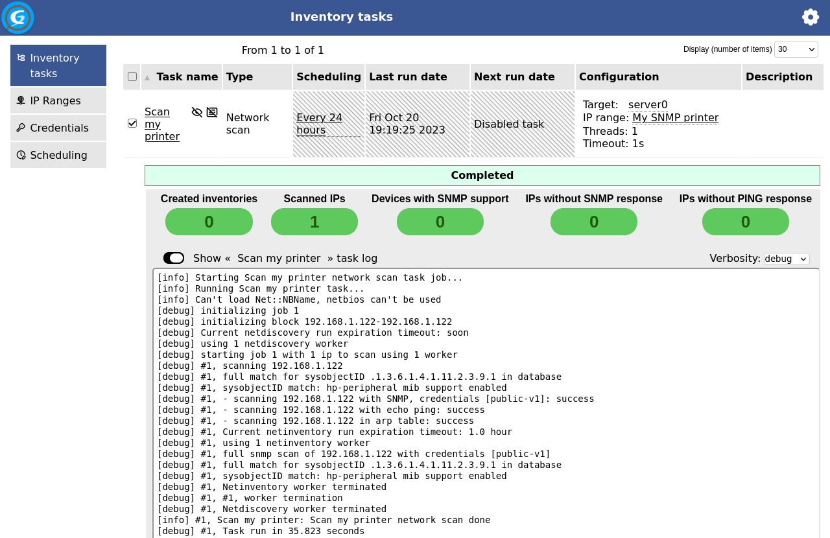Viewport: 830px width, 538px height.
Task: Uncheck the Scan my printer row checkbox
Action: [x=132, y=123]
